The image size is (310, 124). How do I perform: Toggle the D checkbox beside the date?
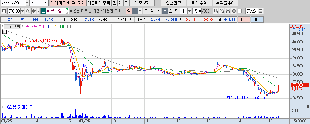coord(240,11)
